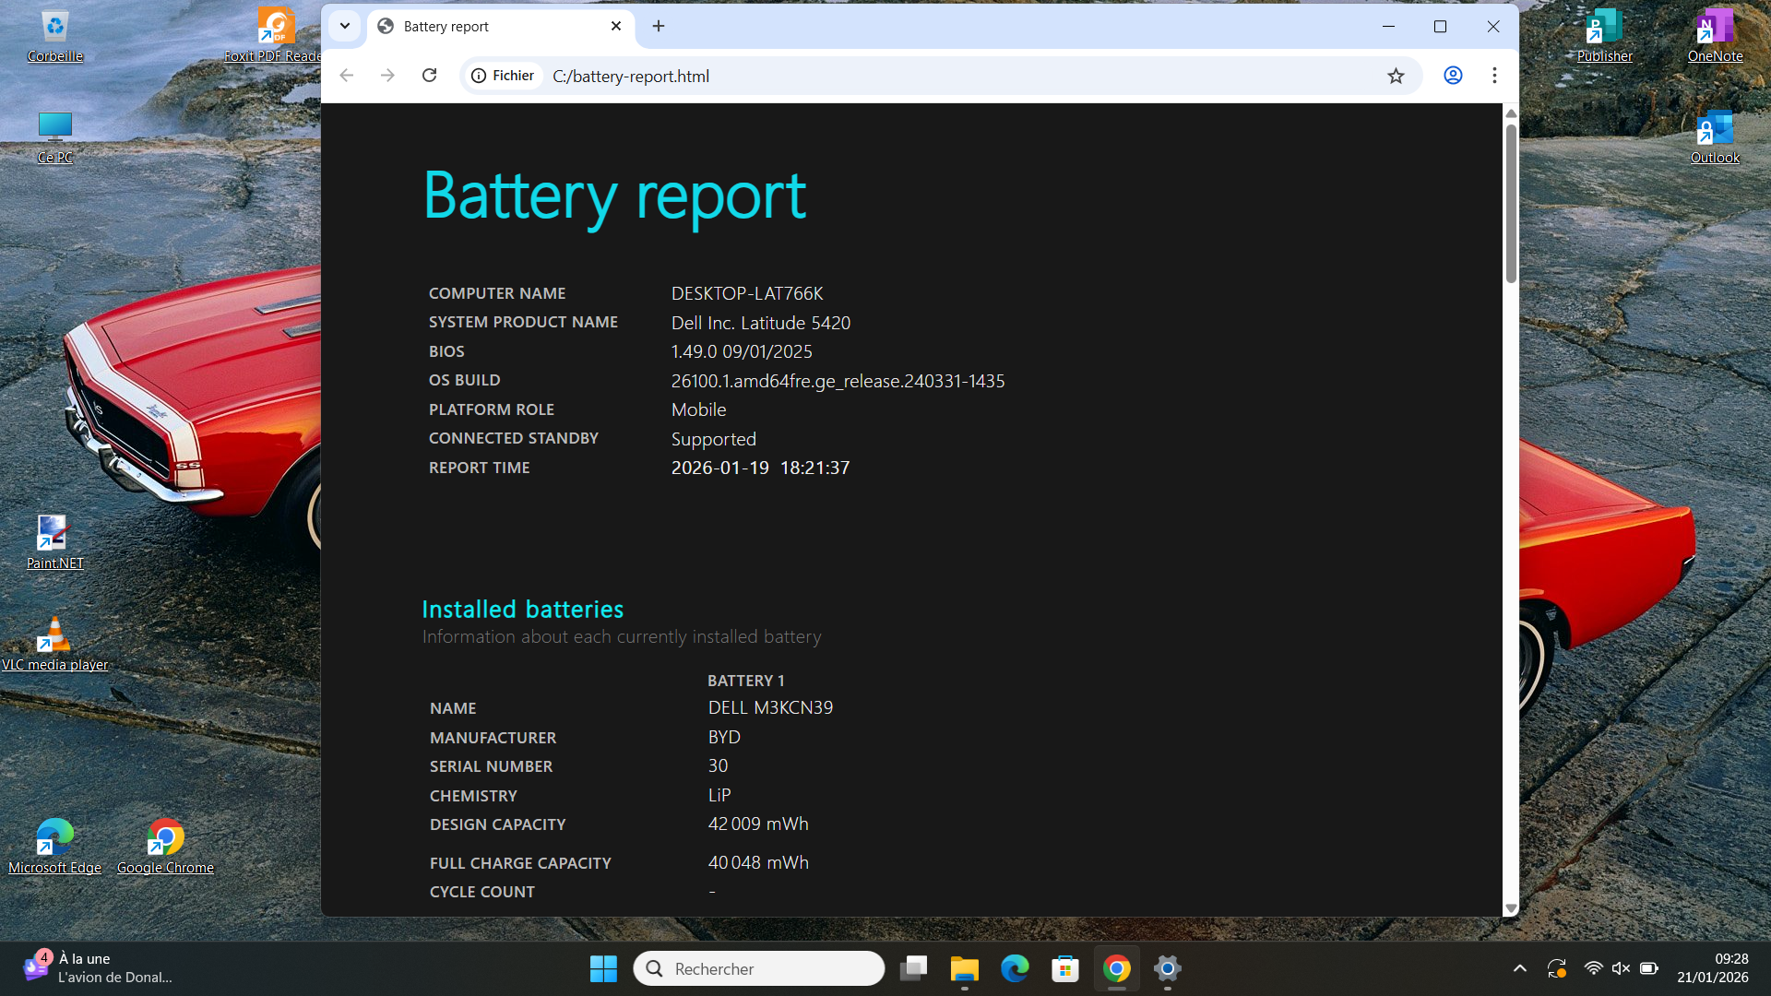Click the Installed batteries heading

(x=523, y=610)
